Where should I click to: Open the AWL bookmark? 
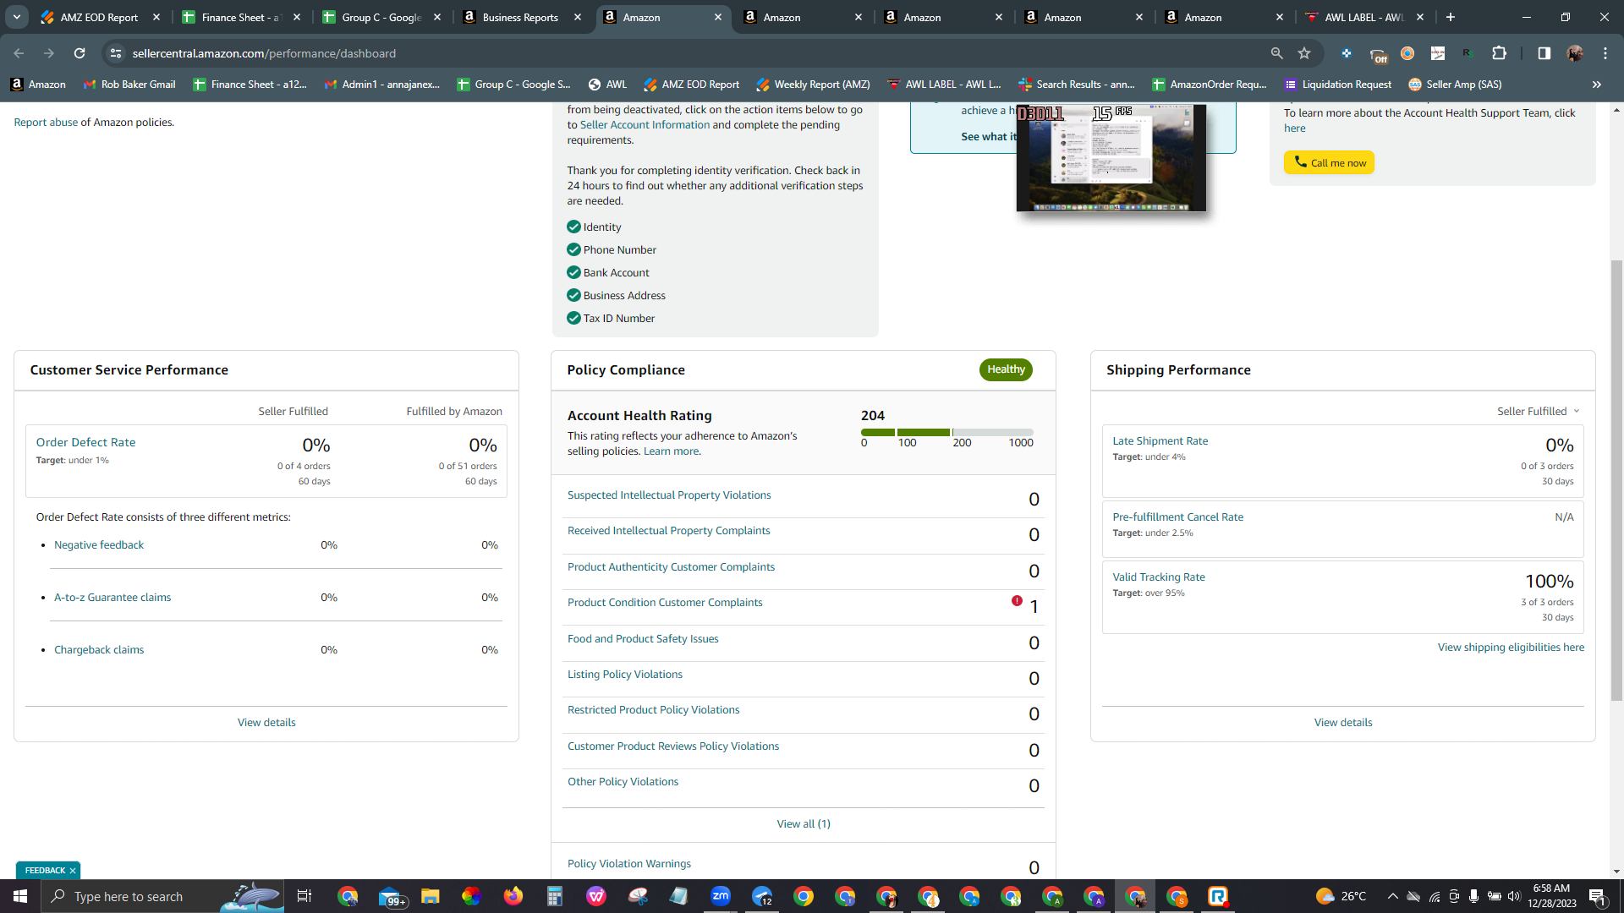point(607,85)
